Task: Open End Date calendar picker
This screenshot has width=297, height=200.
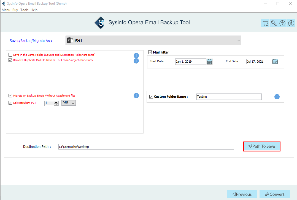Action: pyautogui.click(x=275, y=62)
